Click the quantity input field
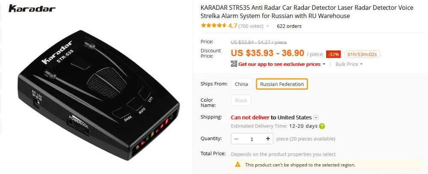This screenshot has width=428, height=174. (252, 139)
